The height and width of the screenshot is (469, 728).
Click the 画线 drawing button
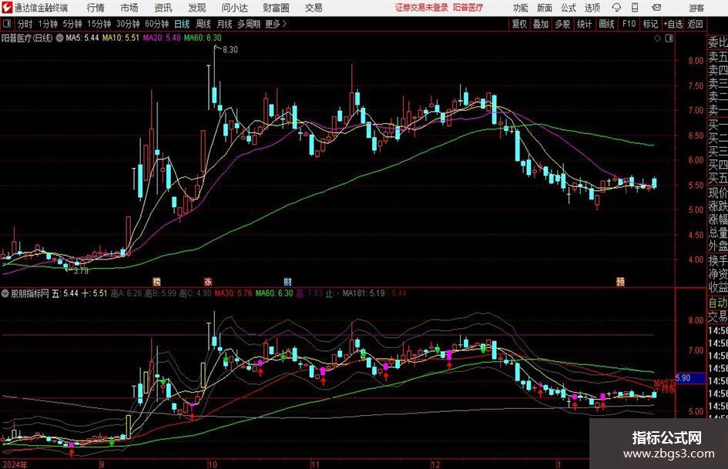pyautogui.click(x=606, y=24)
